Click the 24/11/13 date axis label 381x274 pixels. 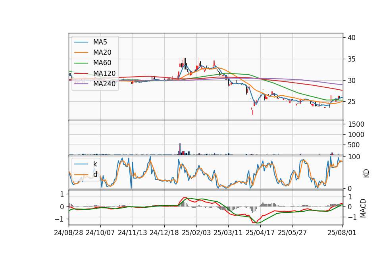pyautogui.click(x=133, y=233)
